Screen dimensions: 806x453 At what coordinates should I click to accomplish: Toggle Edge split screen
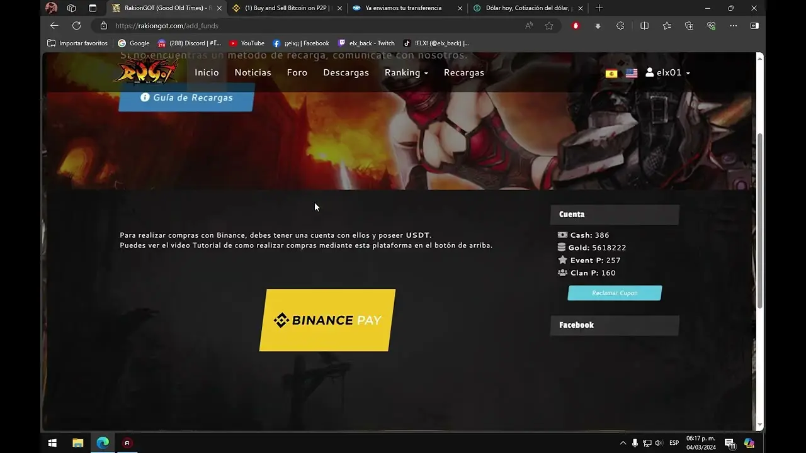[644, 26]
